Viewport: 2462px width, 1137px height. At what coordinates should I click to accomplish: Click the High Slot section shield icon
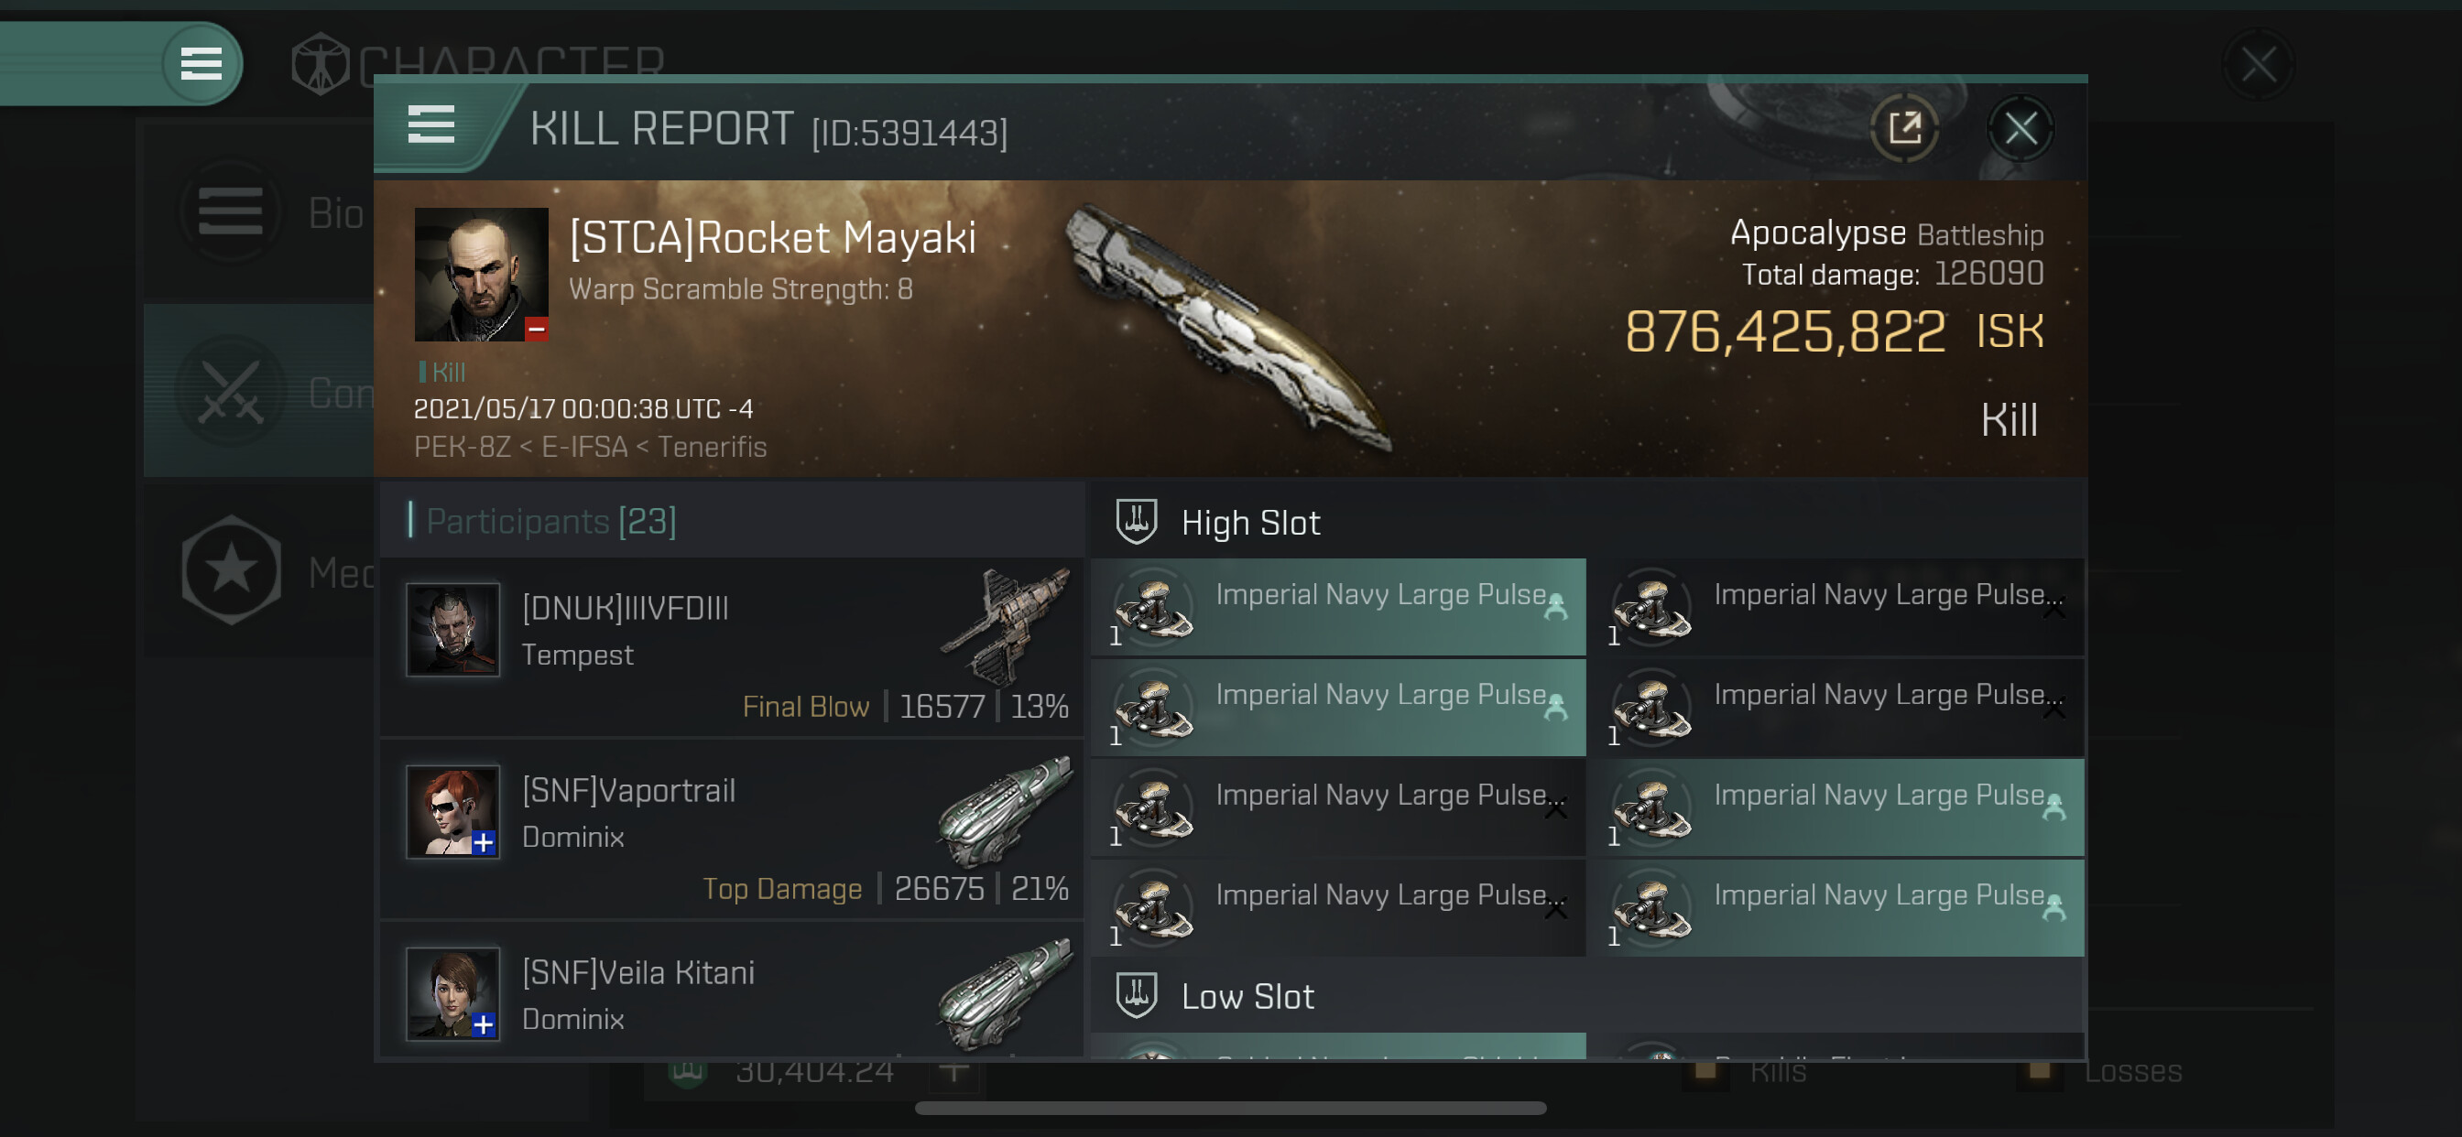[1137, 522]
